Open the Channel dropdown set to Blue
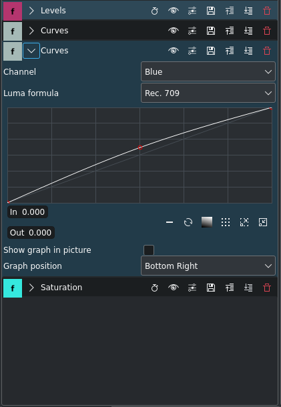The height and width of the screenshot is (407, 281). click(x=208, y=71)
